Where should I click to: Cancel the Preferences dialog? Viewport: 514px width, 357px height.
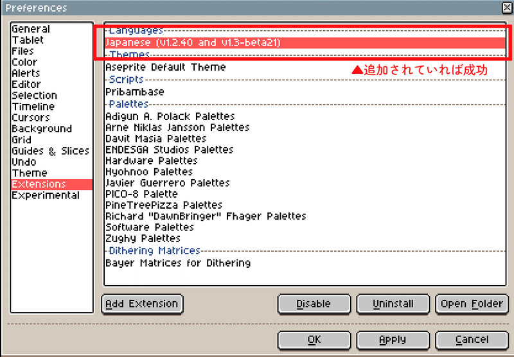472,340
